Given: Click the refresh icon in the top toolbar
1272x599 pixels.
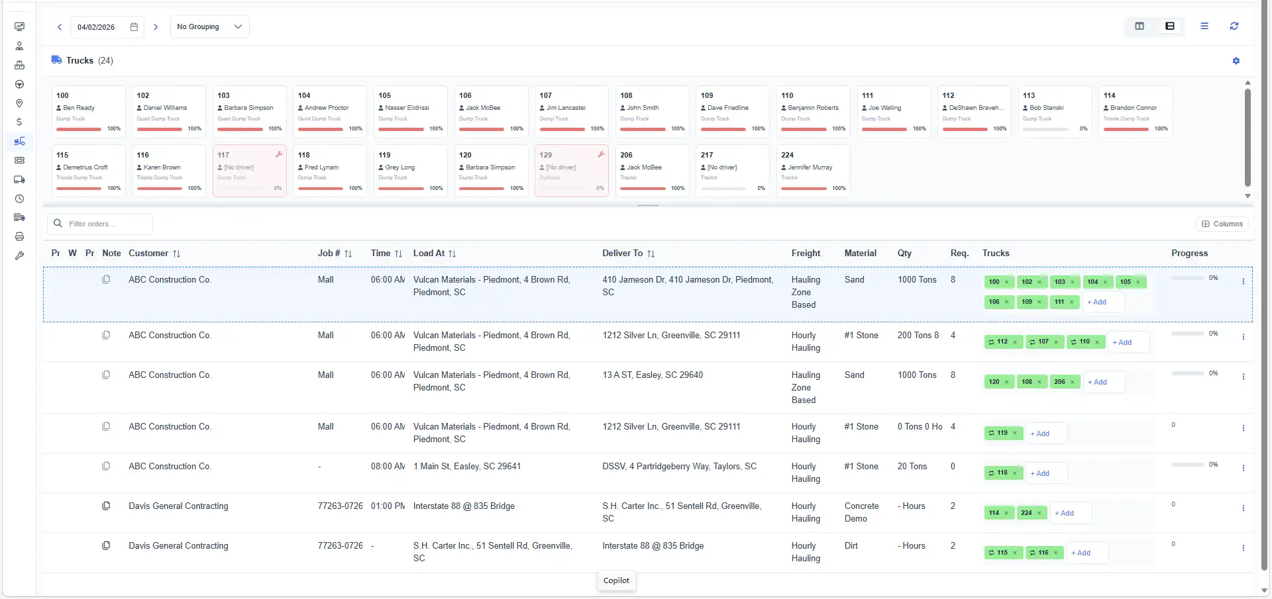Looking at the screenshot, I should (1234, 26).
